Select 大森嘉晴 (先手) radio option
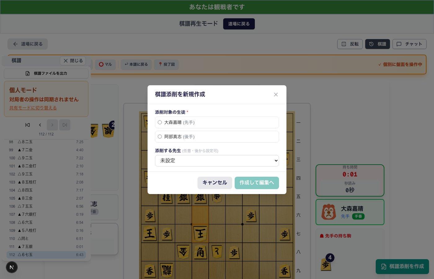This screenshot has height=279, width=434. pos(217,122)
